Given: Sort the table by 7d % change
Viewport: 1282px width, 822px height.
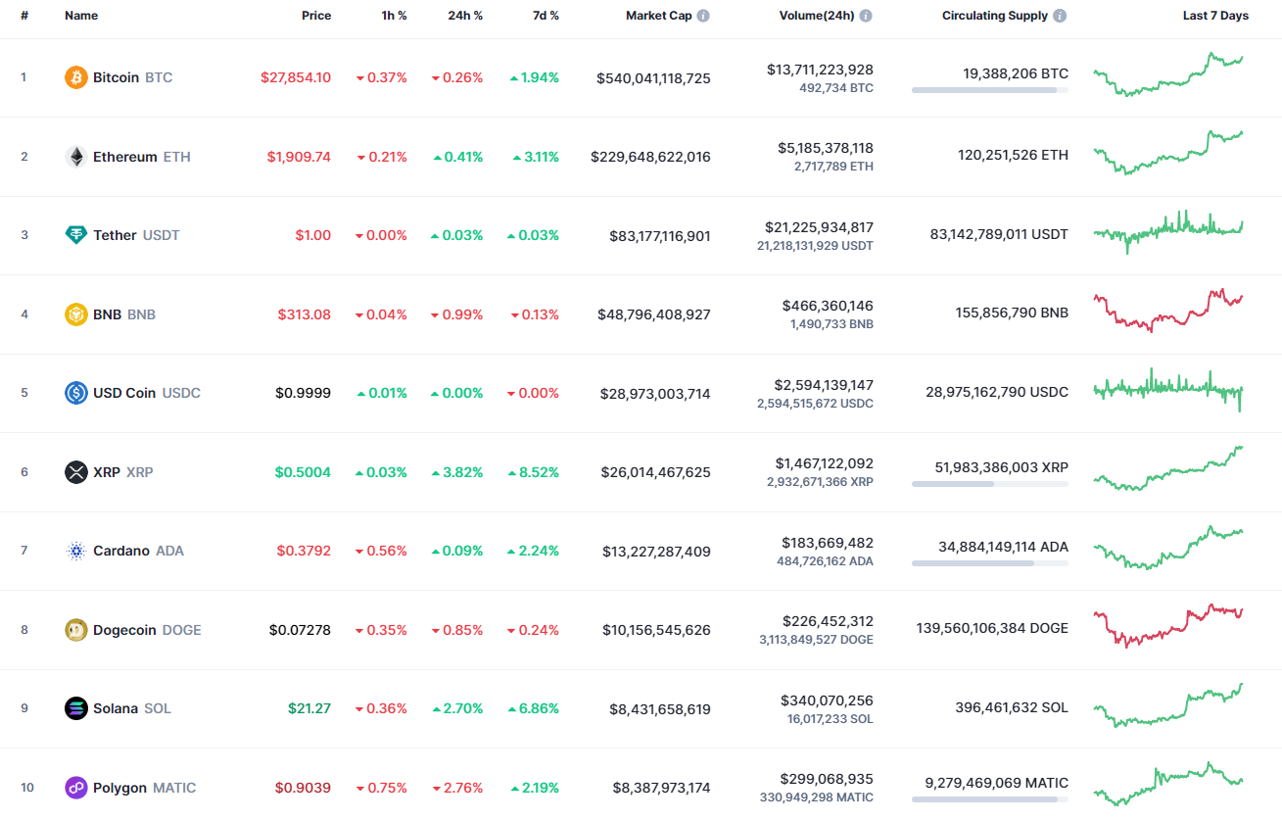Looking at the screenshot, I should coord(546,15).
